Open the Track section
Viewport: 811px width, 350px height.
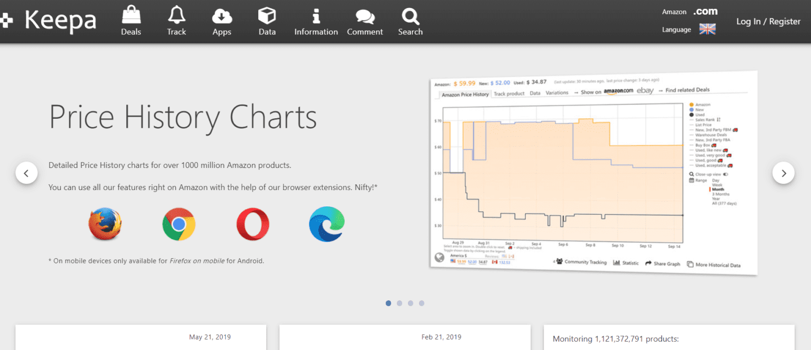point(176,20)
